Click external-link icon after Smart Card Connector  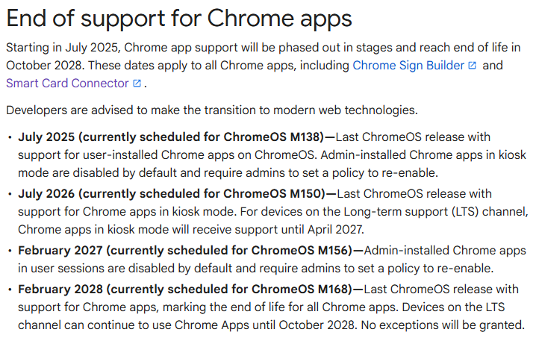[x=137, y=83]
